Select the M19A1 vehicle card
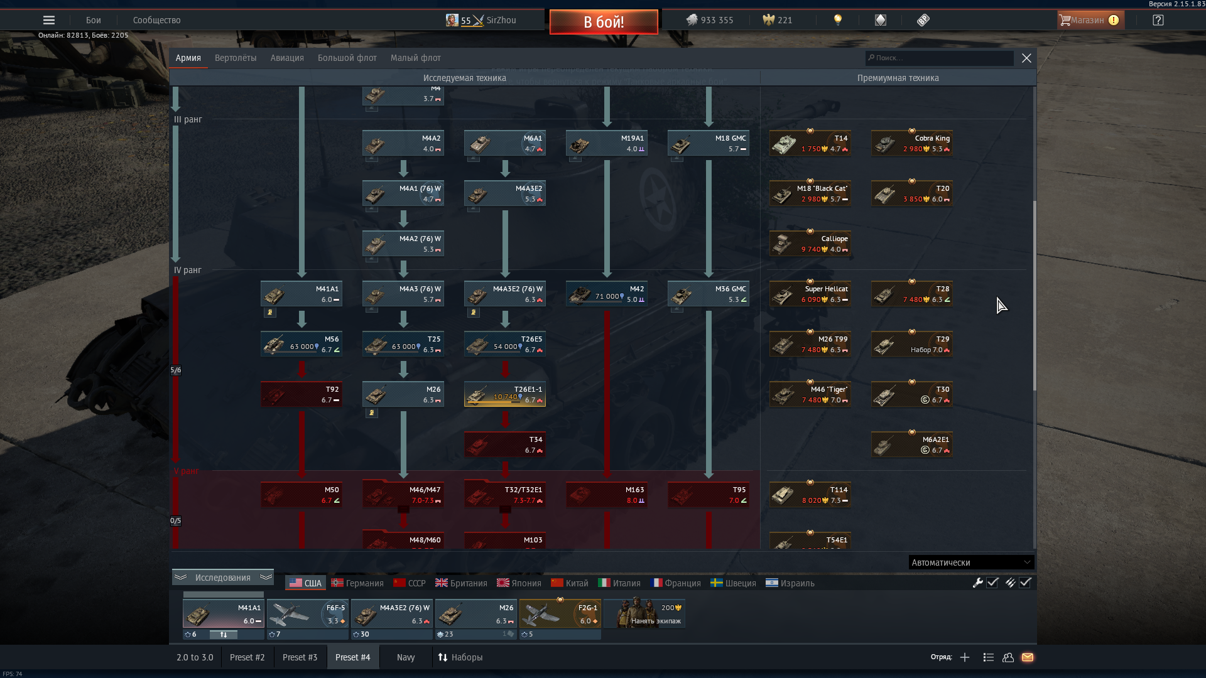The image size is (1206, 678). pos(607,143)
